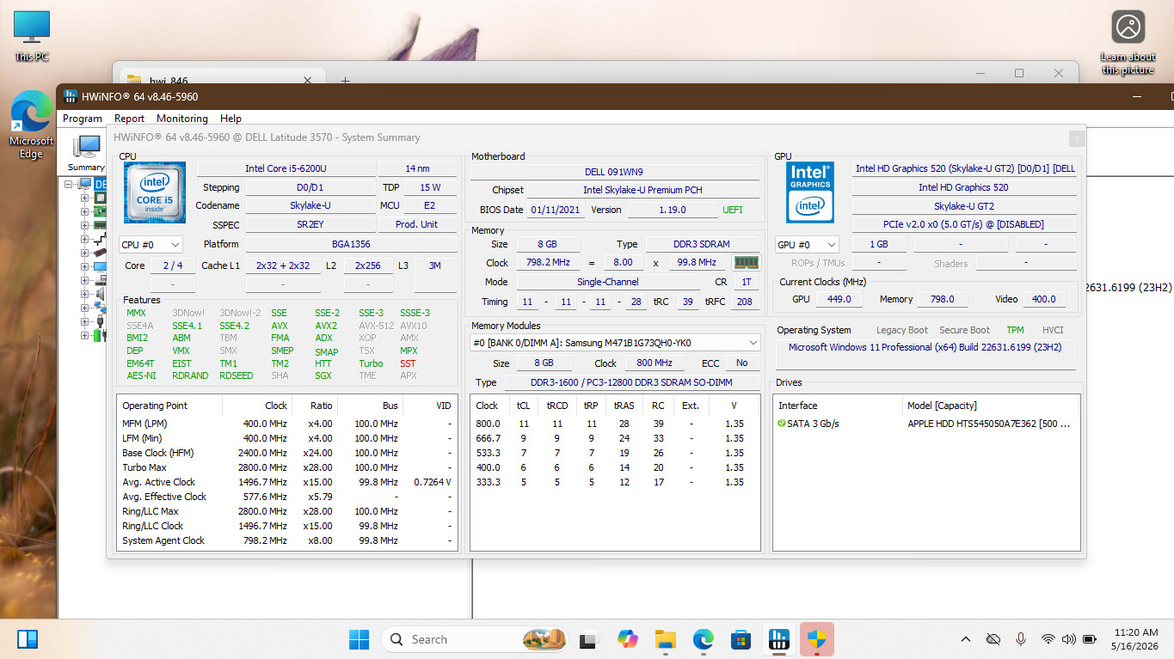Image resolution: width=1174 pixels, height=659 pixels.
Task: Open the Help menu
Action: [230, 119]
